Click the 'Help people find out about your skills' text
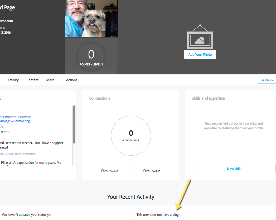Viewport: 276px width, 220px height. pos(234,126)
